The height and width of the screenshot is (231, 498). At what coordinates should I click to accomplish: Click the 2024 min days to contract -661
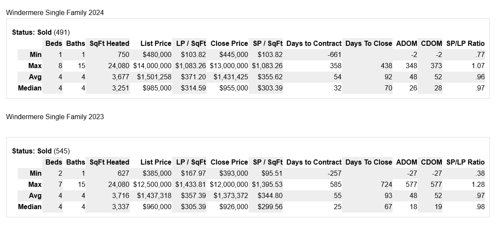tap(334, 54)
